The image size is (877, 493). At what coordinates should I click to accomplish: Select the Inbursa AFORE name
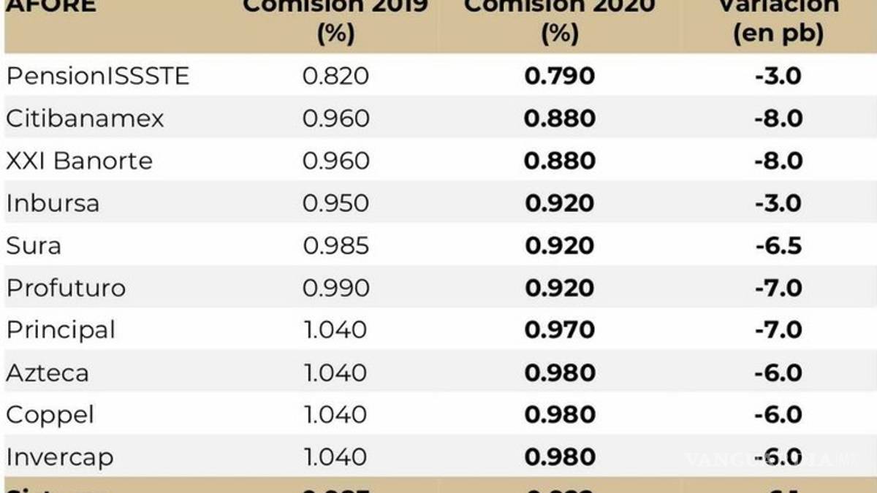pos(53,203)
